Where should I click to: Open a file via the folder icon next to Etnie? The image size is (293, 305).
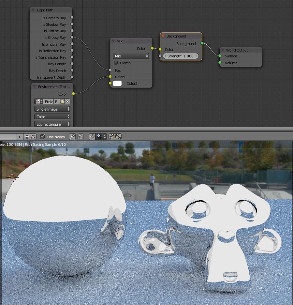[62, 101]
